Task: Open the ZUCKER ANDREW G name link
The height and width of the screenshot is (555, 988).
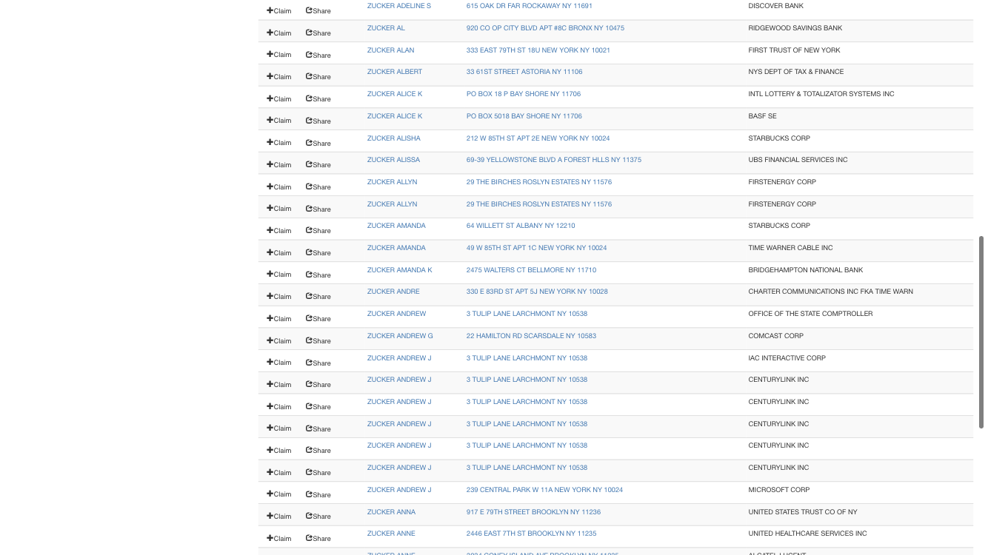Action: coord(400,336)
